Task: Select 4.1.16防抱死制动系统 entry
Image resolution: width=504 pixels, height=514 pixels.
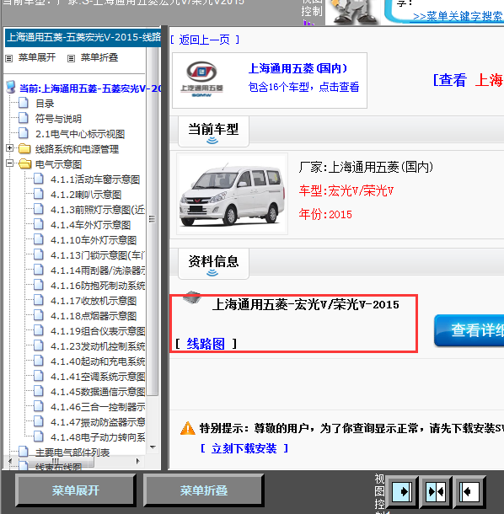Action: [98, 286]
